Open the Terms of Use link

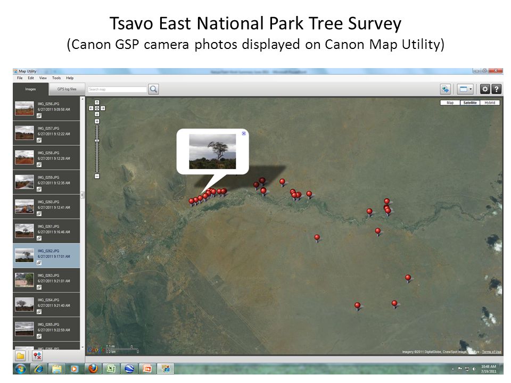(492, 352)
